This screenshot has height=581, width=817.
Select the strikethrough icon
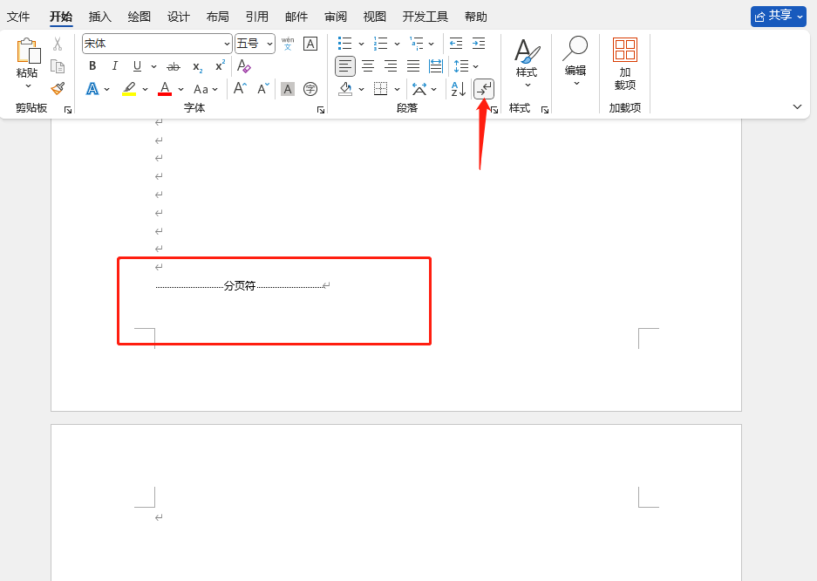(x=173, y=65)
